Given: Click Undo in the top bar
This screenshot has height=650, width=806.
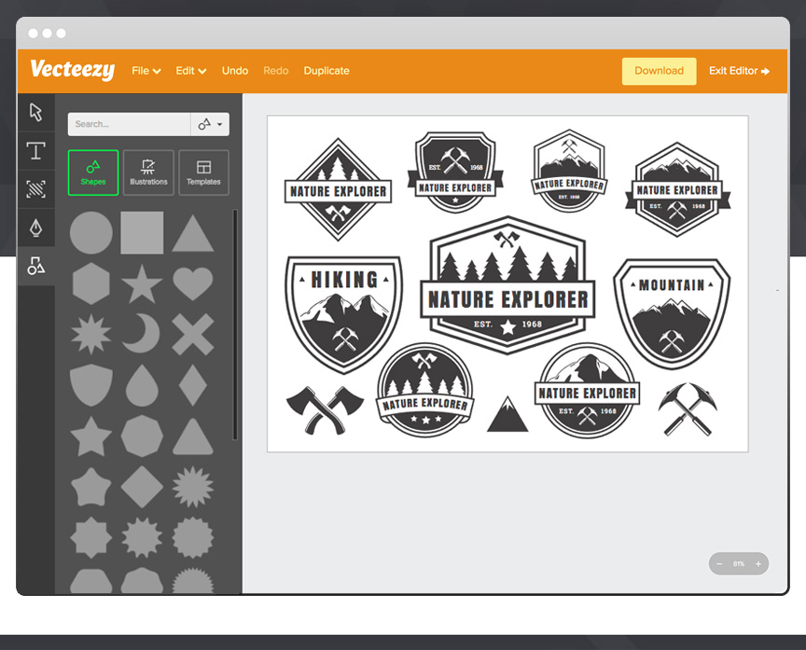Looking at the screenshot, I should tap(234, 70).
